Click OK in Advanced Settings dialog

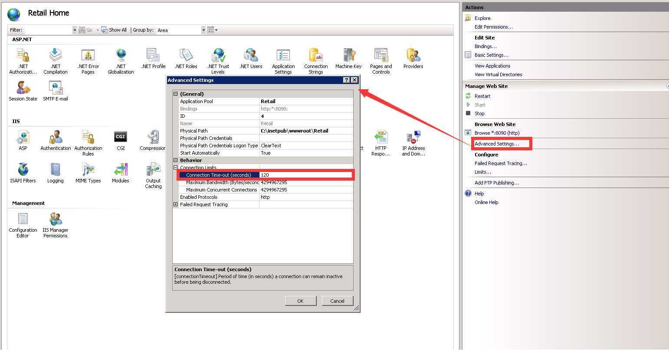[x=300, y=301]
